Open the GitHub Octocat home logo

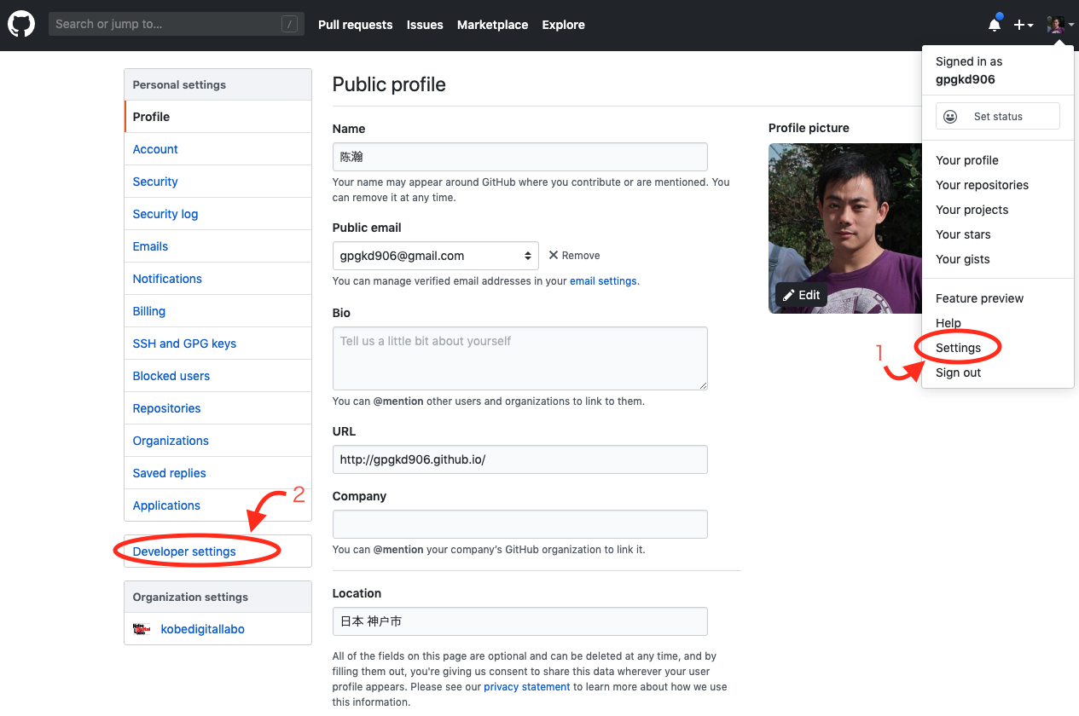coord(21,25)
